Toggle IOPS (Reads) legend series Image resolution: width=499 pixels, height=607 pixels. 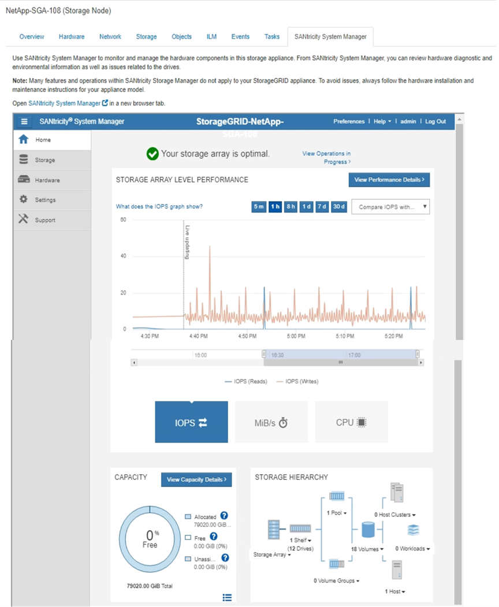246,381
